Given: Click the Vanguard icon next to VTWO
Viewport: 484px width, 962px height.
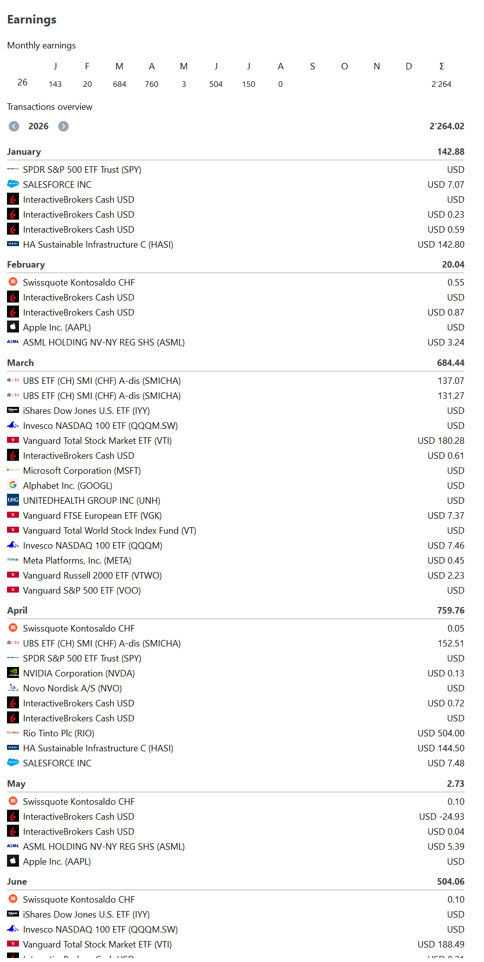Looking at the screenshot, I should pos(13,575).
